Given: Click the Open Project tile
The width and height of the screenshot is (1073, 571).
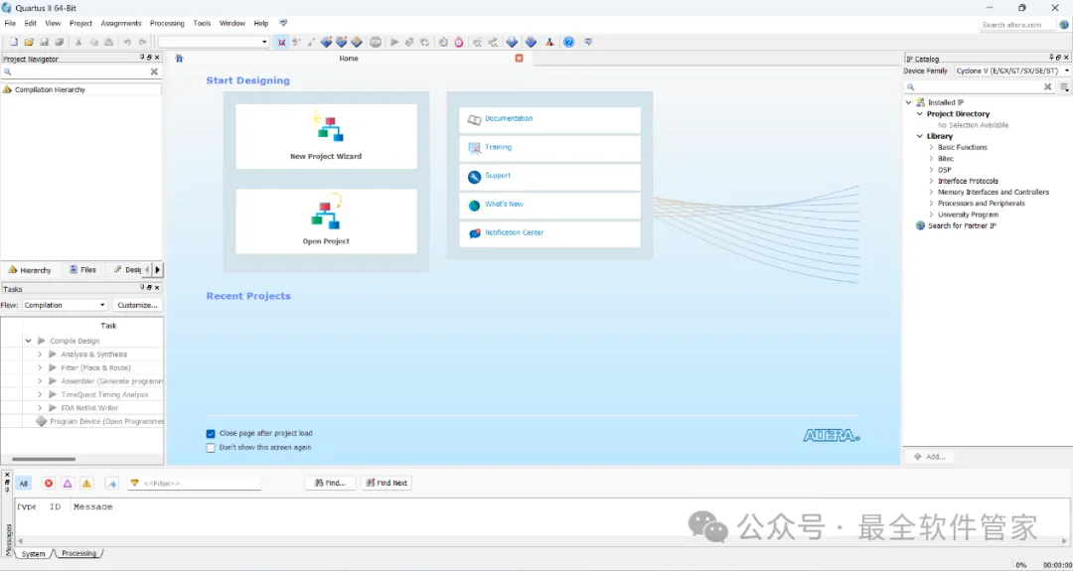Looking at the screenshot, I should pyautogui.click(x=327, y=221).
